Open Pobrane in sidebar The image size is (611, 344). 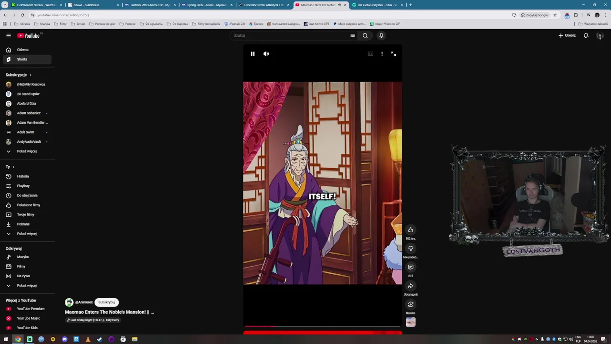click(27, 224)
